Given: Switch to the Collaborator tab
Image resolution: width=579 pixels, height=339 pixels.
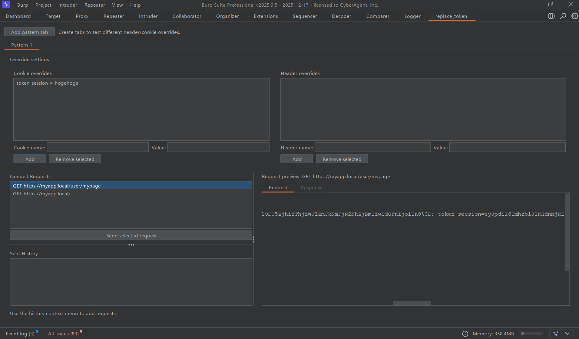Looking at the screenshot, I should (x=187, y=16).
